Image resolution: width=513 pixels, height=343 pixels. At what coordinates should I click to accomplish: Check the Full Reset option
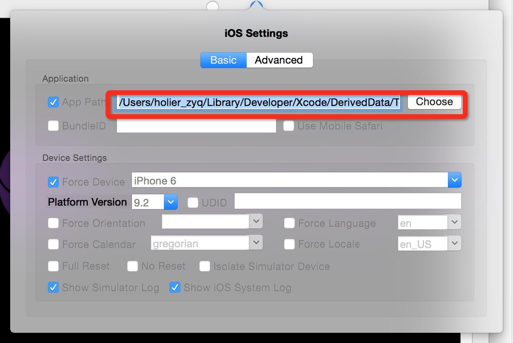(53, 266)
